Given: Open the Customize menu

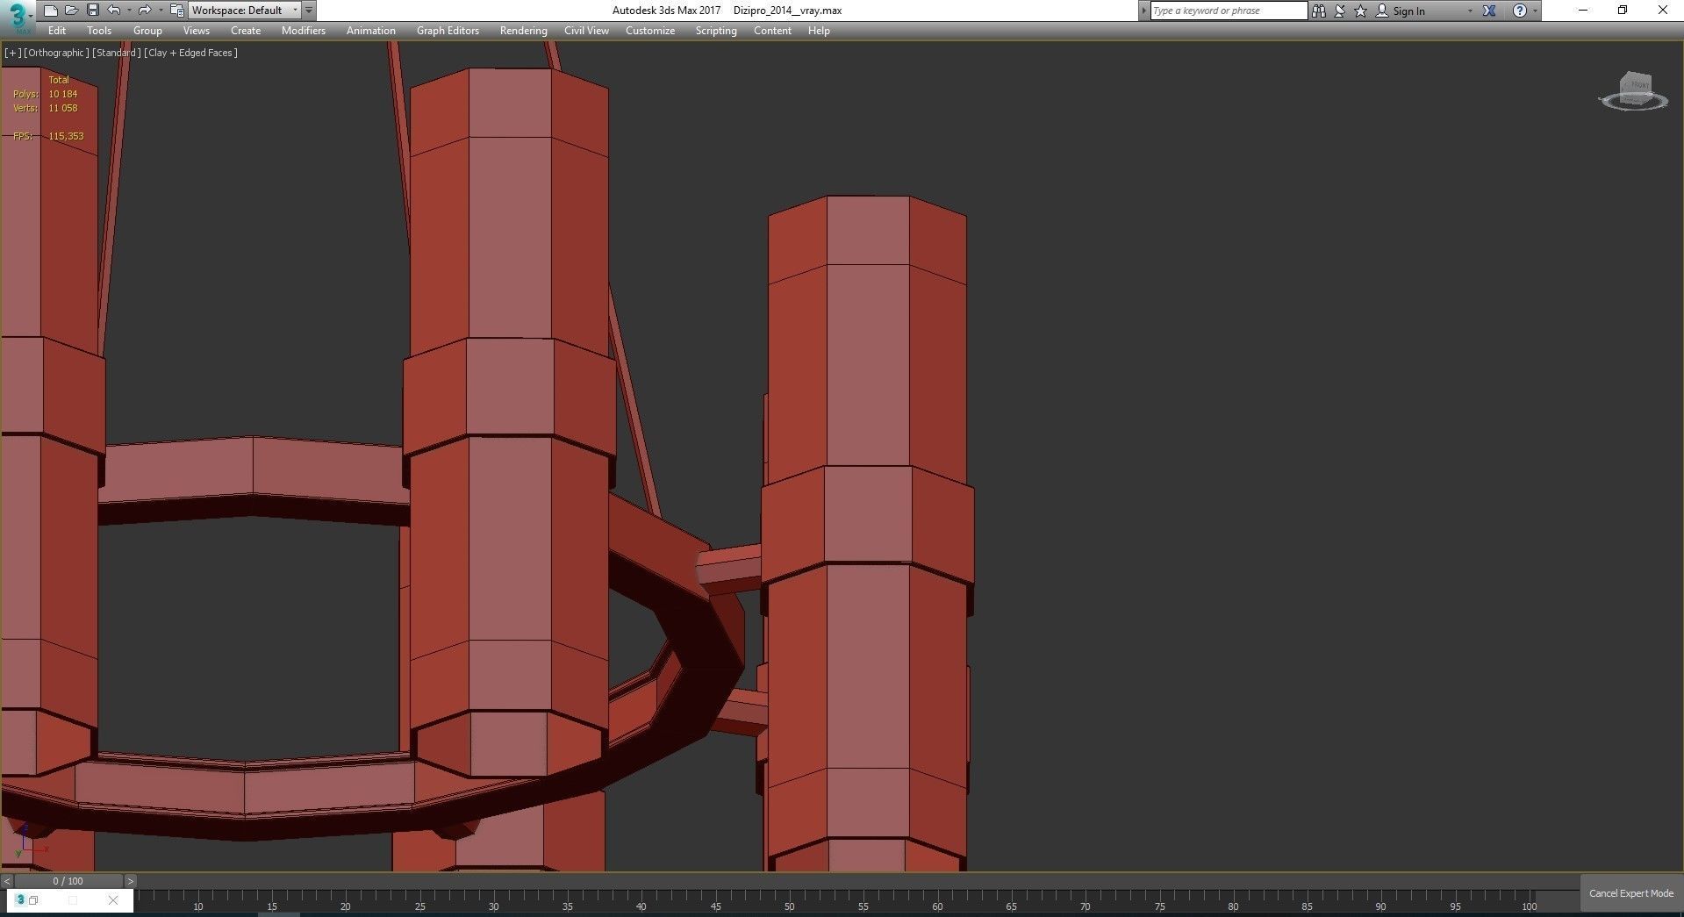Looking at the screenshot, I should click(650, 31).
